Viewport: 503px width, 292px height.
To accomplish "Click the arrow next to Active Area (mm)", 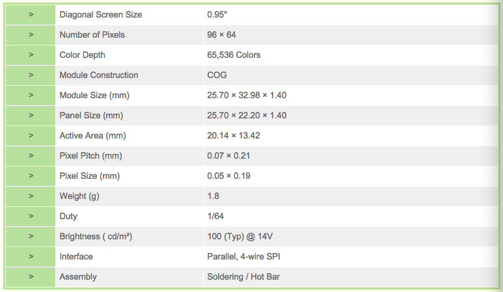I will pyautogui.click(x=31, y=135).
